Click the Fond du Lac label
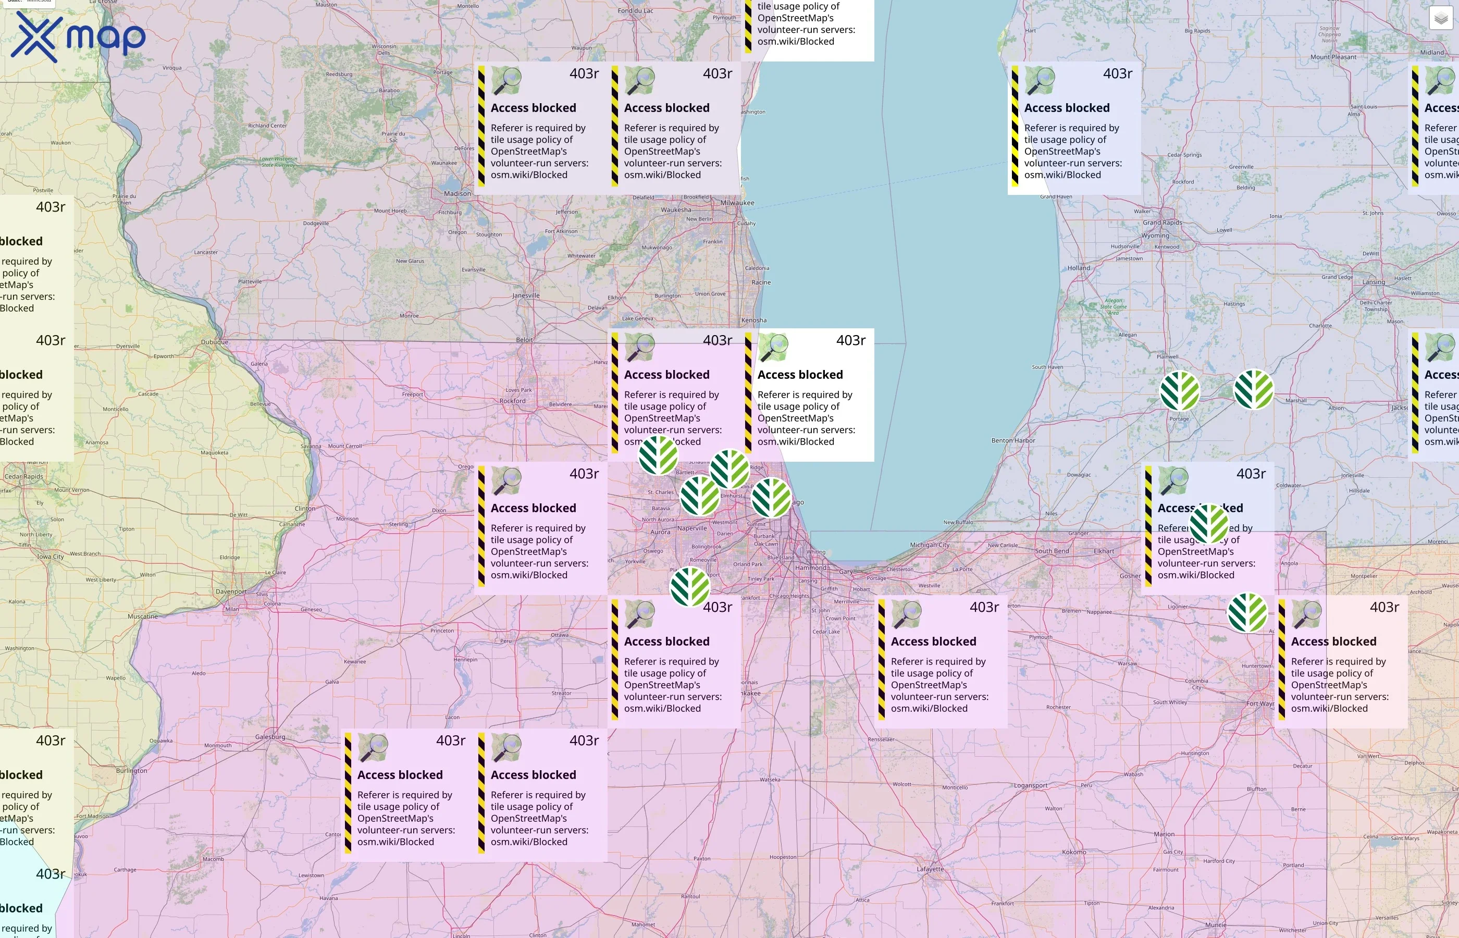Viewport: 1459px width, 938px height. pos(635,11)
